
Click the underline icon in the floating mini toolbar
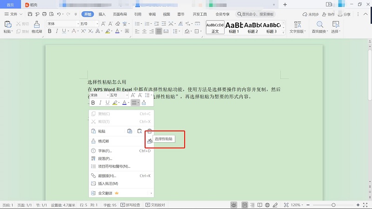pos(108,103)
